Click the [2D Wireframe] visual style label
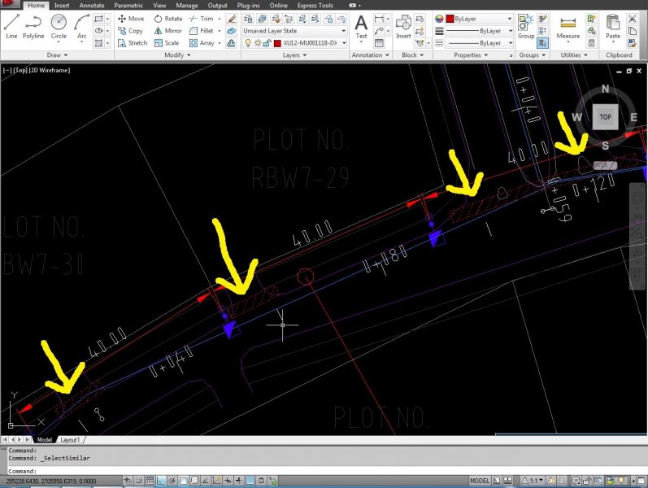 tap(50, 70)
